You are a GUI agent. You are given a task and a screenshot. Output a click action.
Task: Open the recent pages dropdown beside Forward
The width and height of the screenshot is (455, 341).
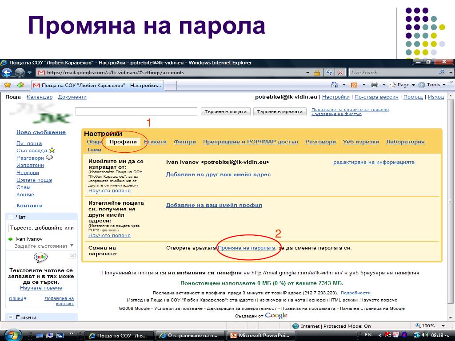[29, 72]
